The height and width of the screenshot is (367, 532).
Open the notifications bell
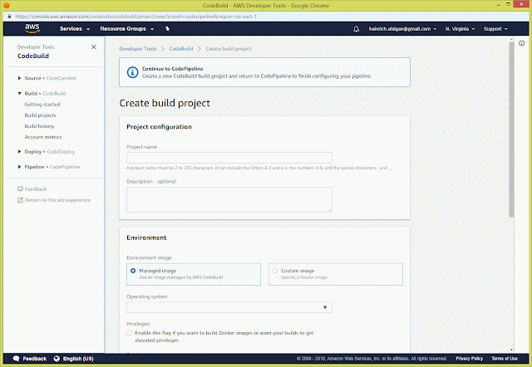[x=356, y=29]
